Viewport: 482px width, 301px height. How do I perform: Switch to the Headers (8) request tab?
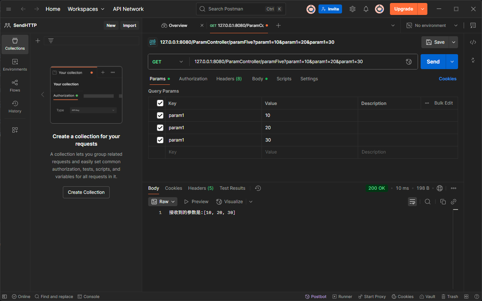coord(229,79)
